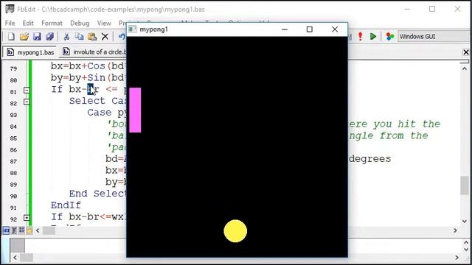This screenshot has width=472, height=265.
Task: Open the Format menu
Action: pyautogui.click(x=52, y=23)
